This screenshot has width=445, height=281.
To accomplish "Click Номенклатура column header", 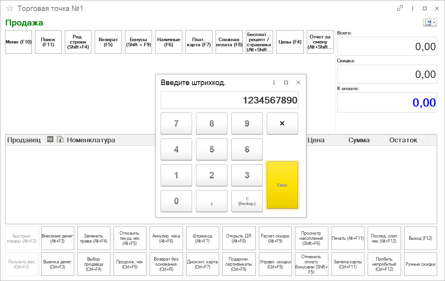I will pyautogui.click(x=111, y=140).
